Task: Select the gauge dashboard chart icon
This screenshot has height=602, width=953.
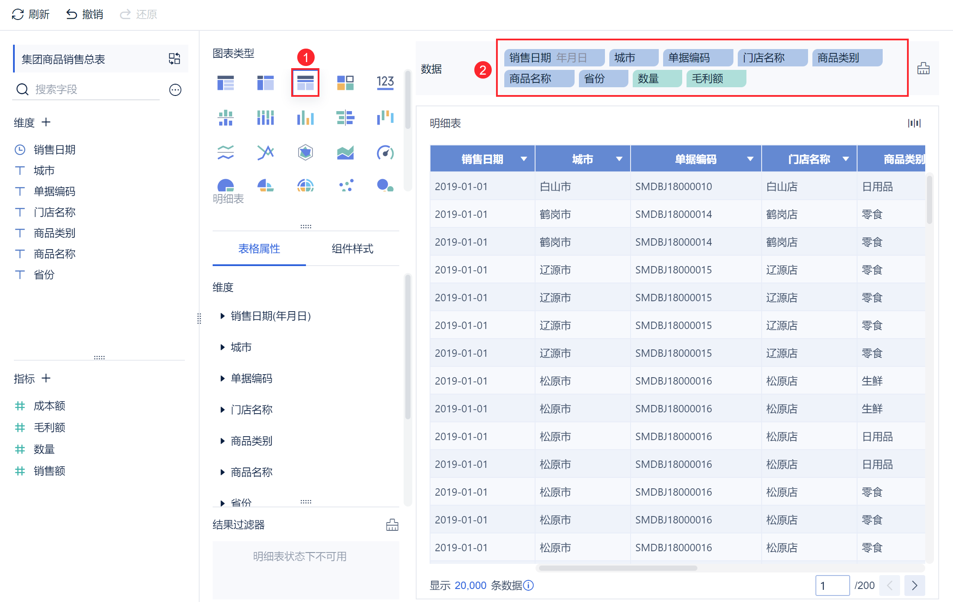Action: [385, 152]
